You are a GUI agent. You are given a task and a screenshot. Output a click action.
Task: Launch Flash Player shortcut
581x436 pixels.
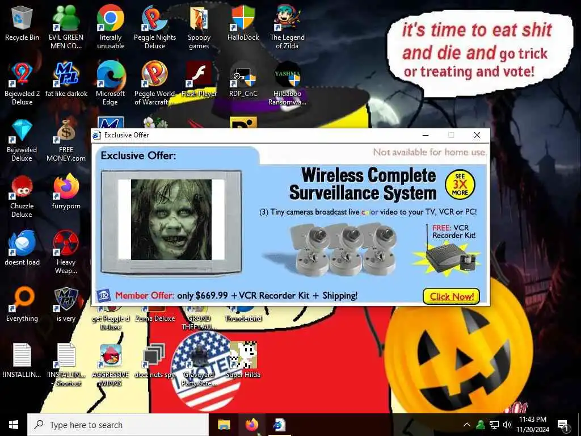point(199,80)
